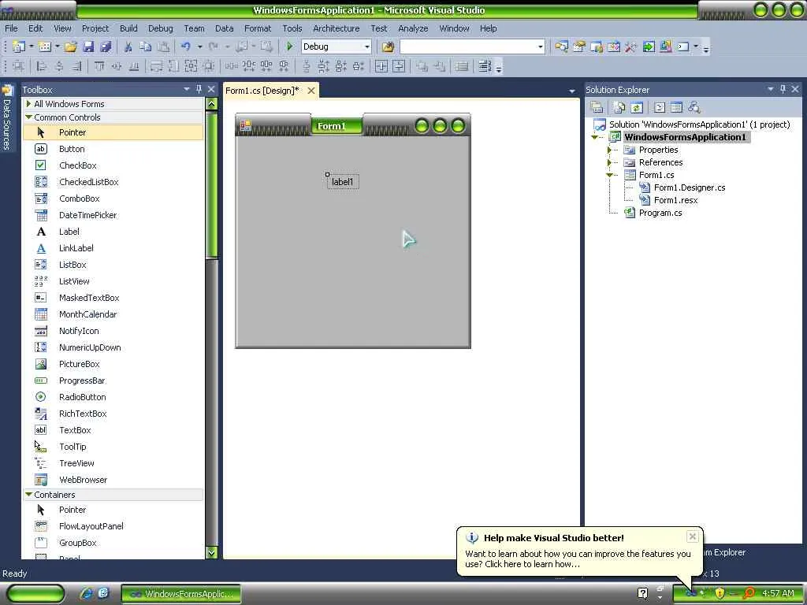807x605 pixels.
Task: Click the Find in Files icon
Action: [388, 46]
